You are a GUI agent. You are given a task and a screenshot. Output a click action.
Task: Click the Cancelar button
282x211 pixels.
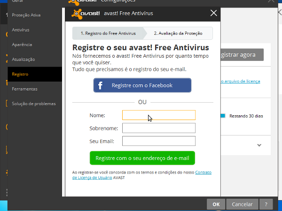(x=242, y=204)
